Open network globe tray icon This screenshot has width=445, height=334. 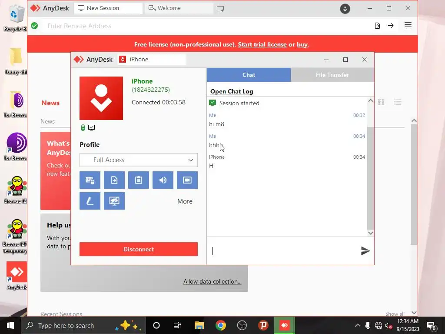(x=379, y=325)
